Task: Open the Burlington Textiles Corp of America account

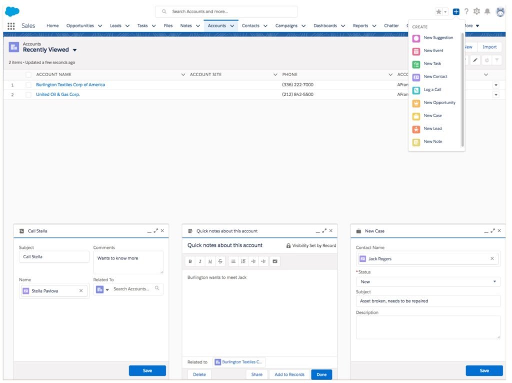Action: [70, 85]
